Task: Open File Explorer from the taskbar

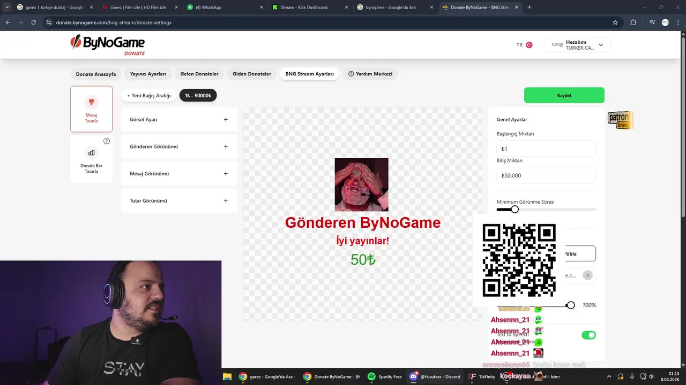Action: point(227,376)
